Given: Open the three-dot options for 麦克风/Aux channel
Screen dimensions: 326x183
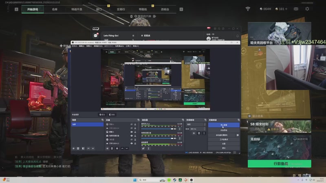Looking at the screenshot, I should (x=180, y=129).
